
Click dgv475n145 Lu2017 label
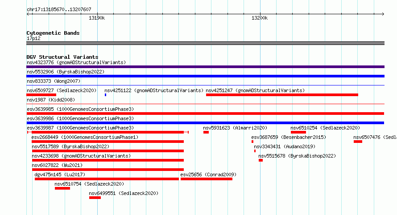tap(60, 174)
